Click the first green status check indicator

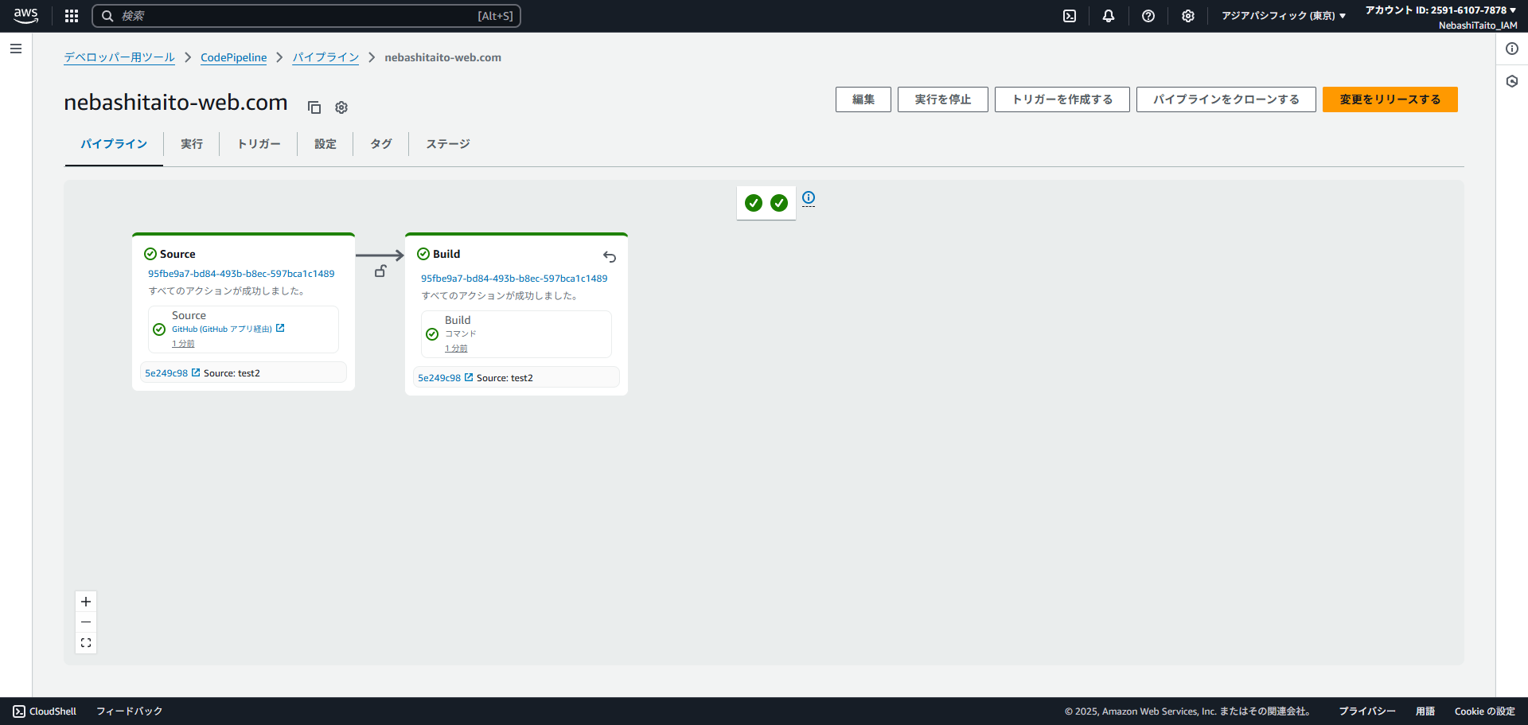pyautogui.click(x=754, y=203)
